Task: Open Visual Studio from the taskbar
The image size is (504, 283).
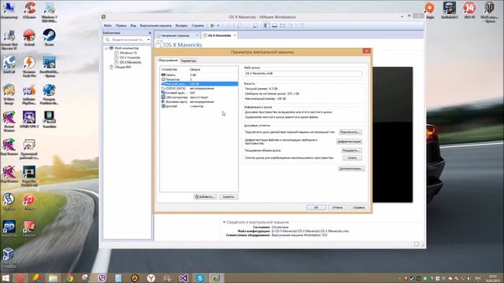Action: pyautogui.click(x=183, y=277)
